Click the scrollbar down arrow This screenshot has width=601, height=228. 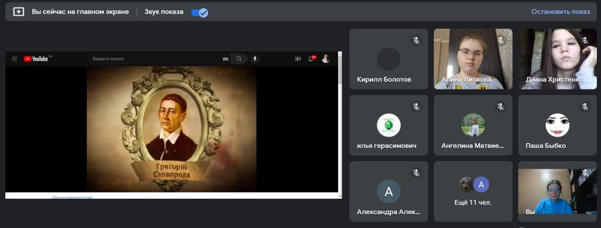(x=340, y=196)
